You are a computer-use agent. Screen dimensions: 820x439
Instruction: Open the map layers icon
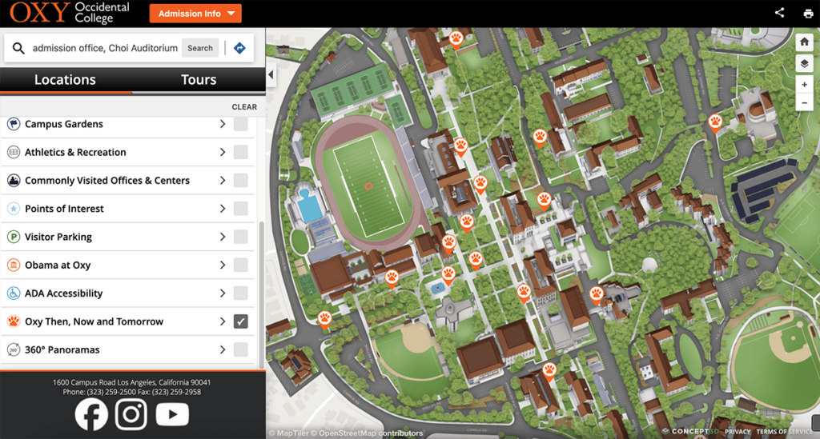coord(805,64)
